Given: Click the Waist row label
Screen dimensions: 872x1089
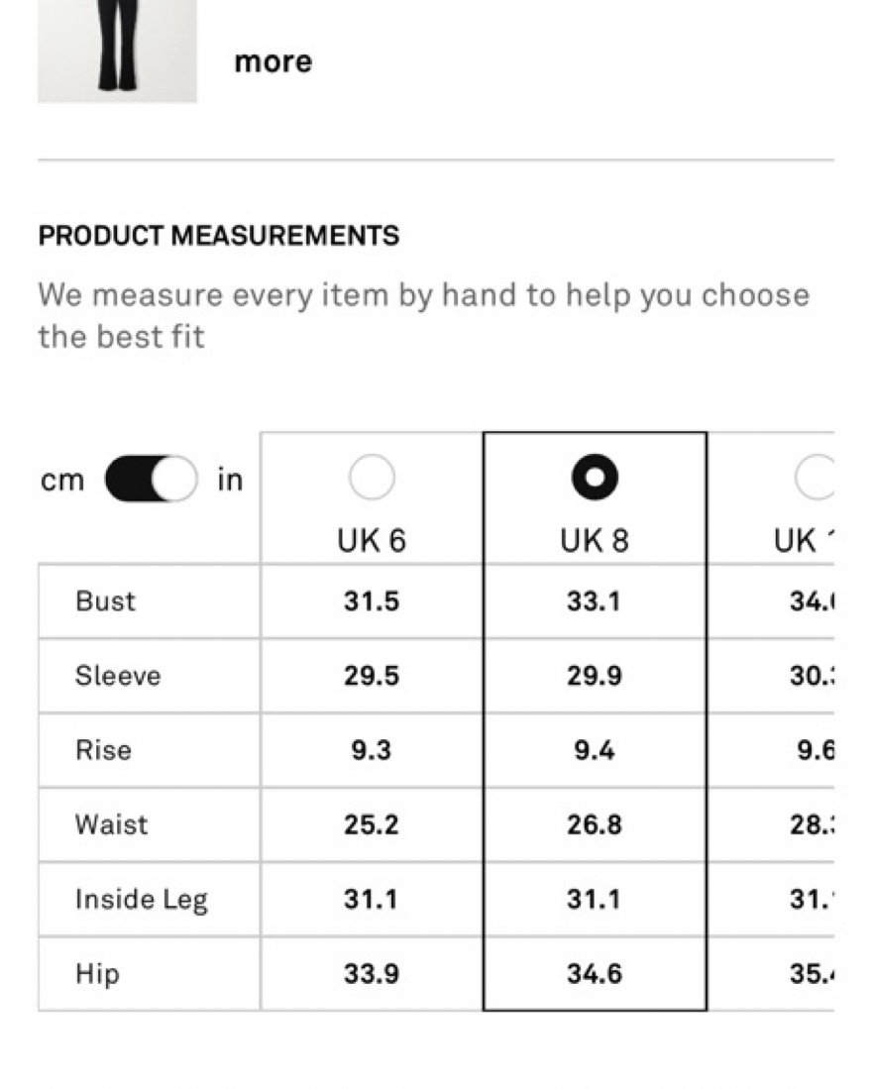Looking at the screenshot, I should 112,825.
